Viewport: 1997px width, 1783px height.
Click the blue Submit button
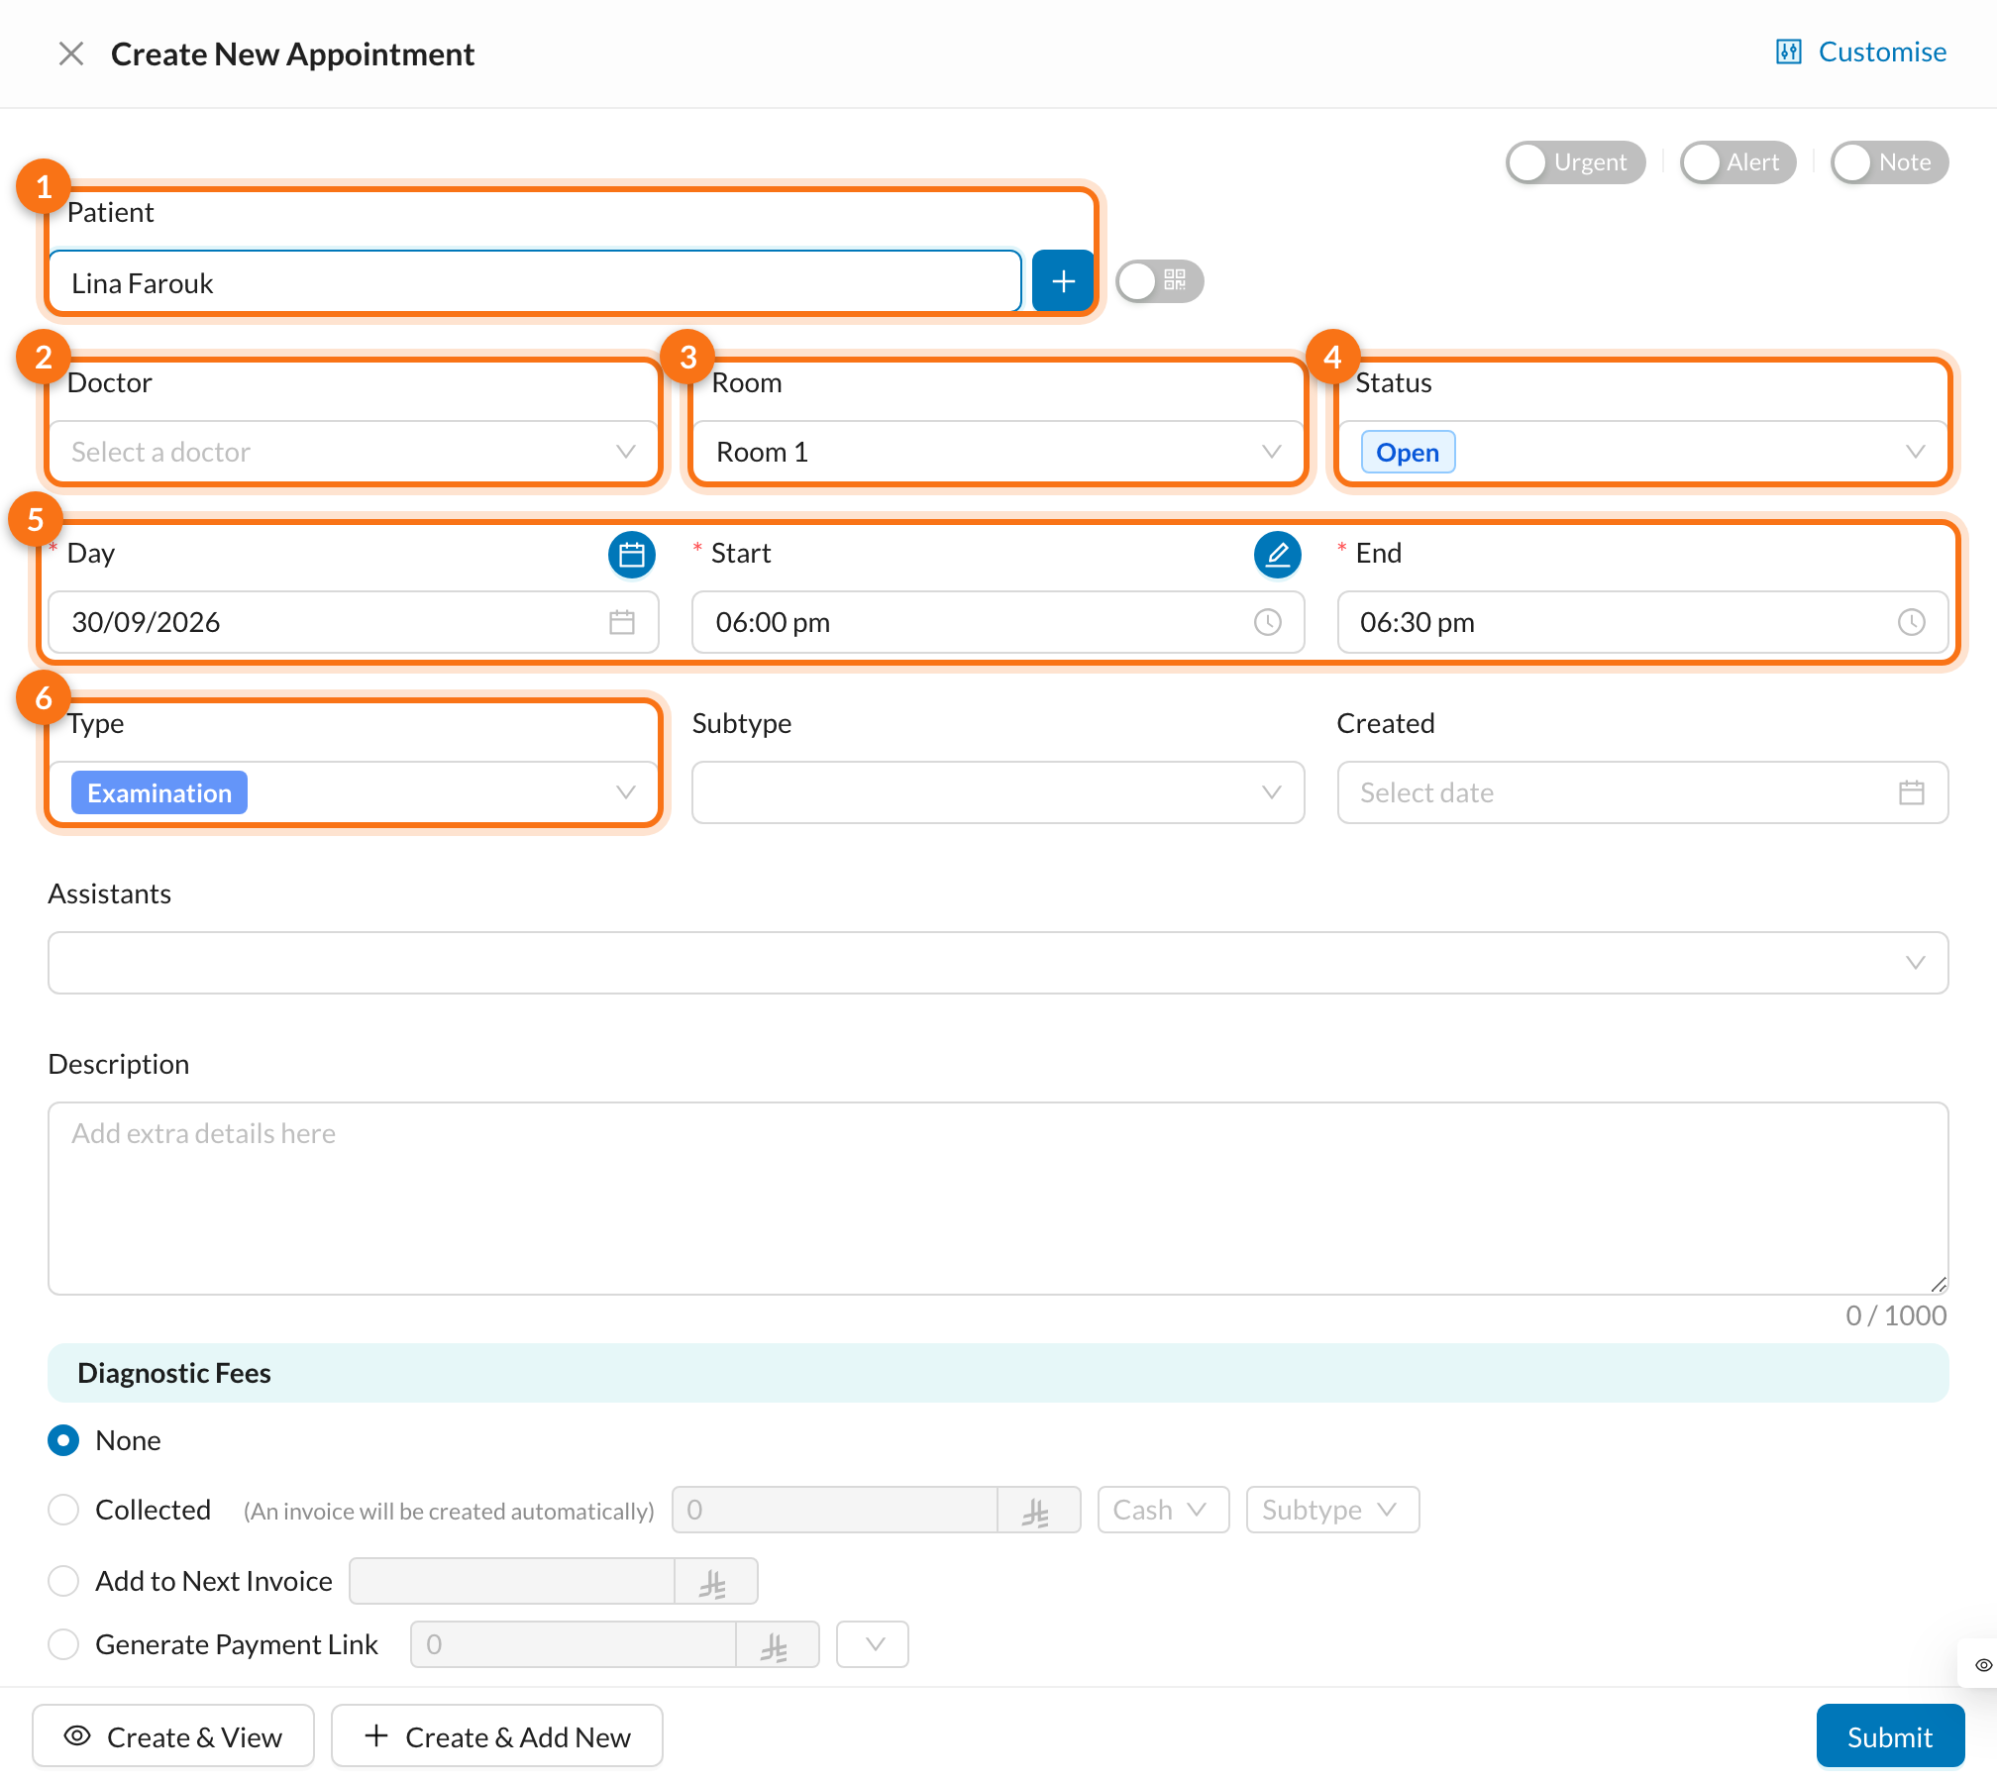point(1890,1736)
